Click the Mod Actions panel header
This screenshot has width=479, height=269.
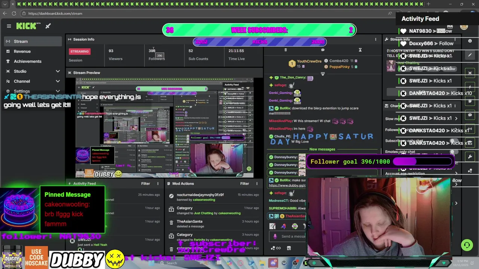pos(183,183)
